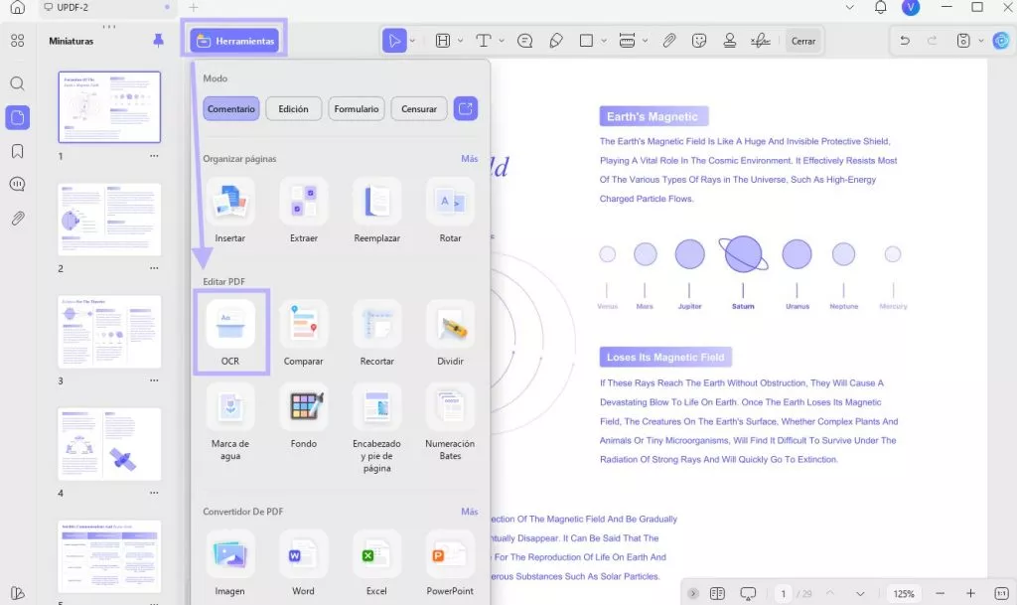Screen dimensions: 1017x605
Task: Open the text tool dropdown arrow
Action: 502,41
